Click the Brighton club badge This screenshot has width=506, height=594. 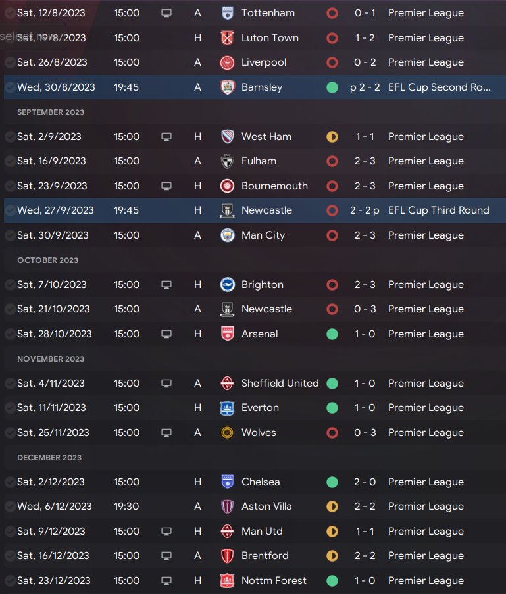coord(228,285)
